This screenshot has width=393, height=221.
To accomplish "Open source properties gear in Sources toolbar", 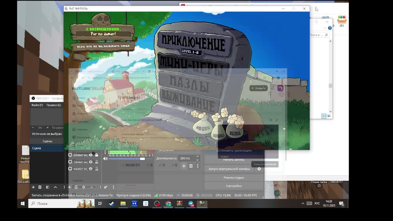I will tap(84, 187).
